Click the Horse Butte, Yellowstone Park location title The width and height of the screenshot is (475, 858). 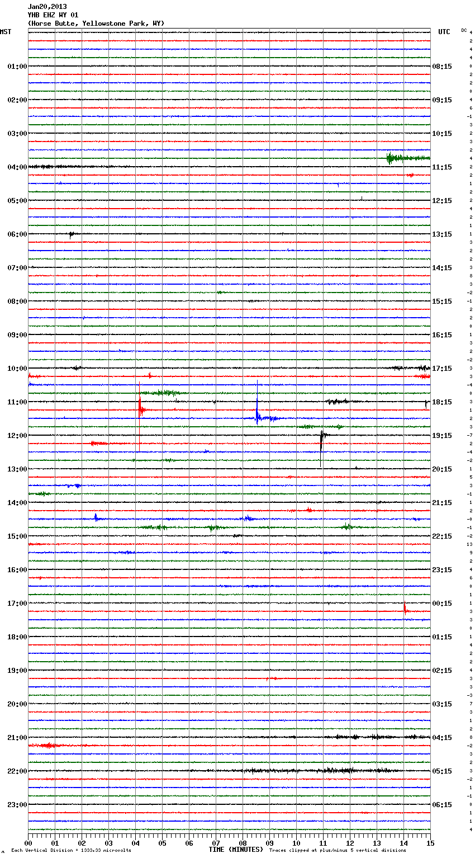tap(96, 23)
